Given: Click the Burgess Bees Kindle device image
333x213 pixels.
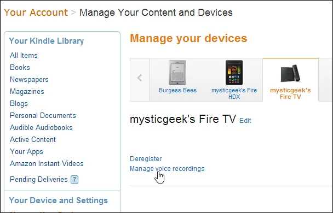Looking at the screenshot, I should pos(177,73).
